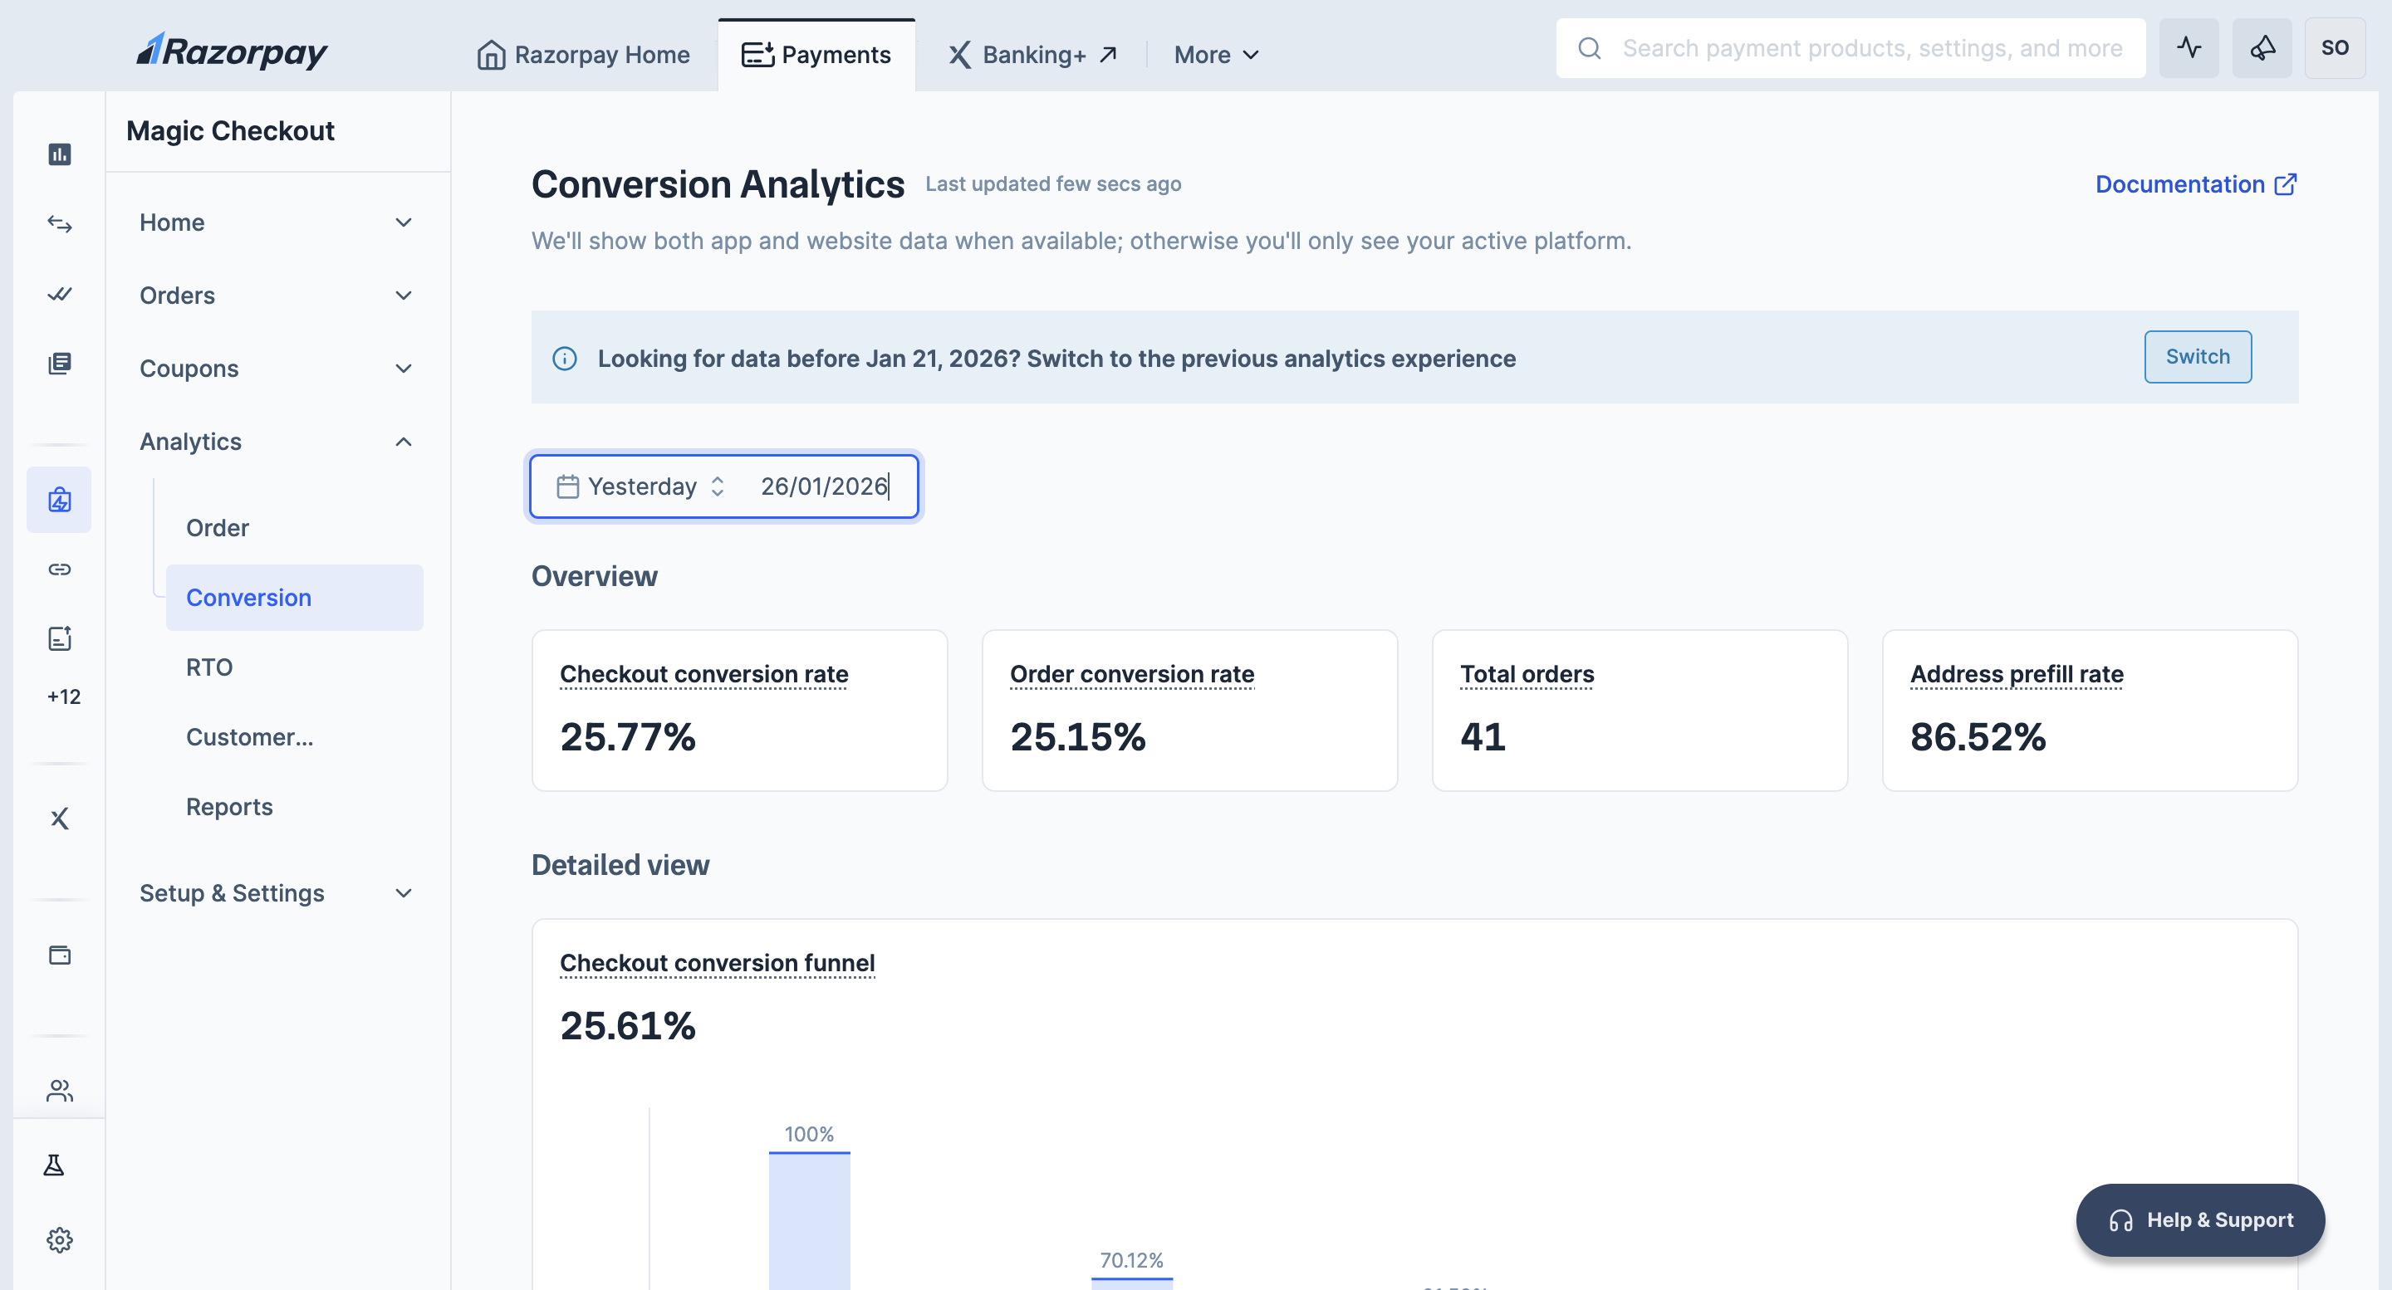Select Conversion in the Analytics menu
The height and width of the screenshot is (1290, 2392).
(249, 597)
